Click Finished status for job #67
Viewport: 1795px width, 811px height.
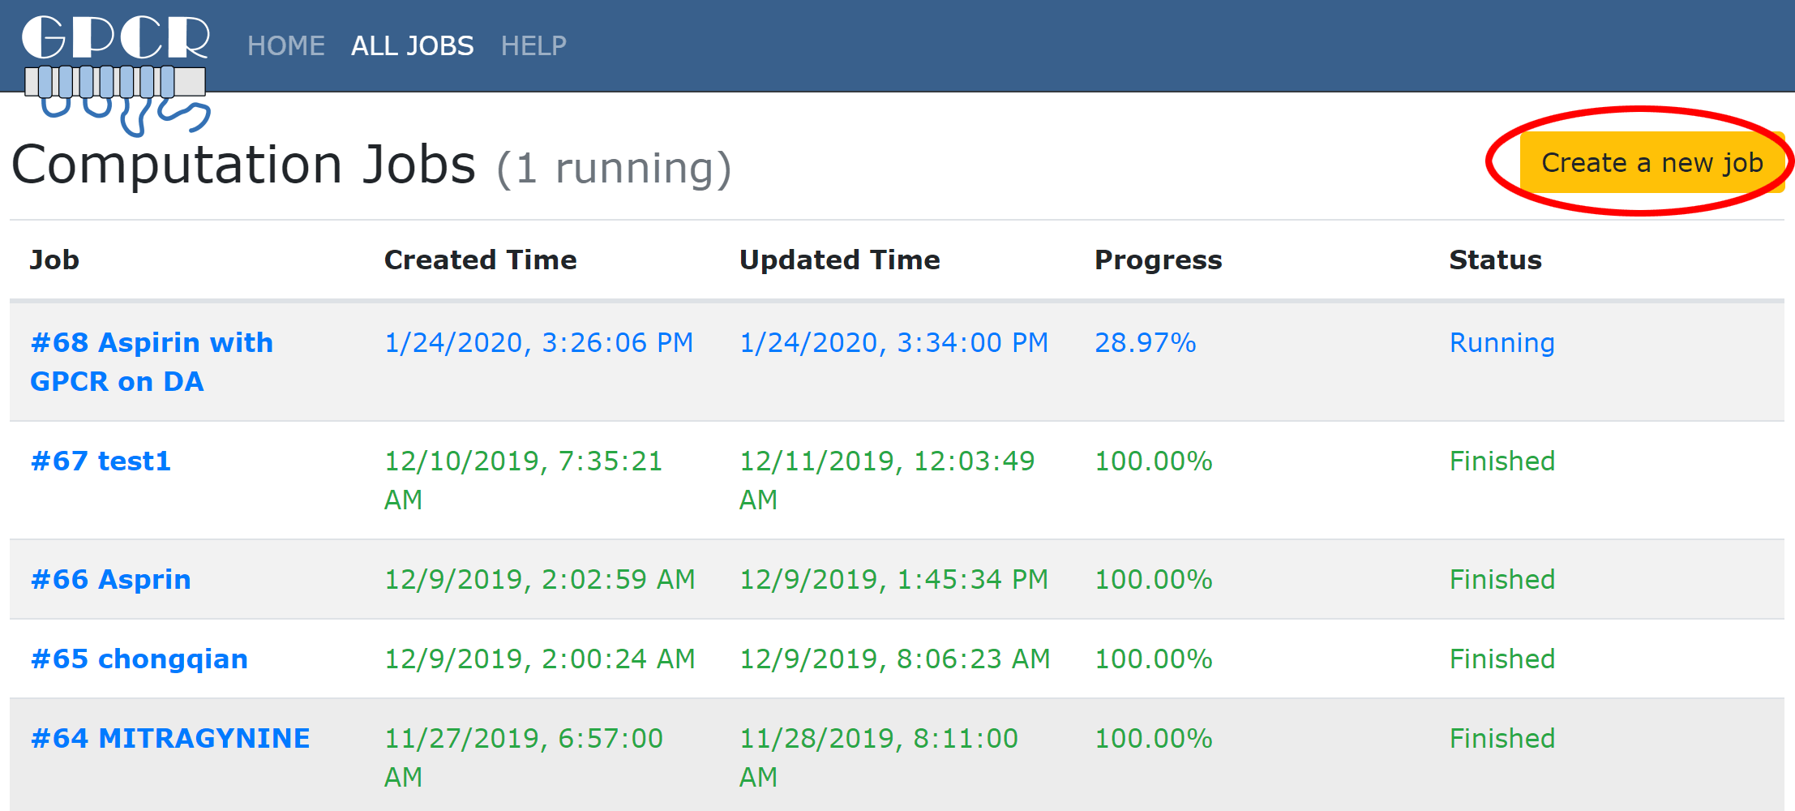pos(1502,461)
